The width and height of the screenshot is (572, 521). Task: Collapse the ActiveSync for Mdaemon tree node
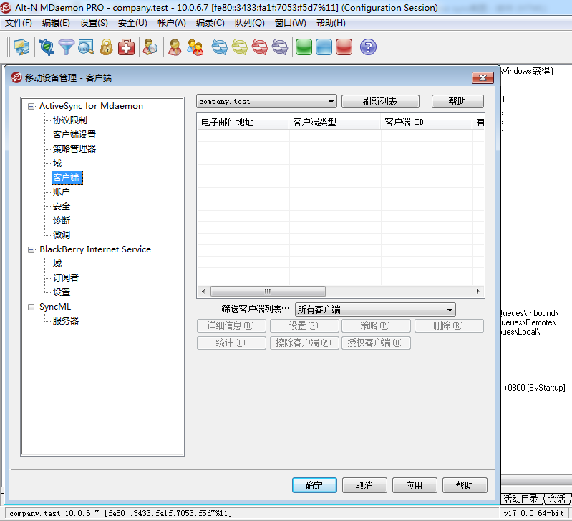[x=31, y=106]
